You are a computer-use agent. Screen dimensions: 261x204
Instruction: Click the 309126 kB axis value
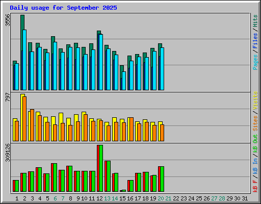pos(8,152)
